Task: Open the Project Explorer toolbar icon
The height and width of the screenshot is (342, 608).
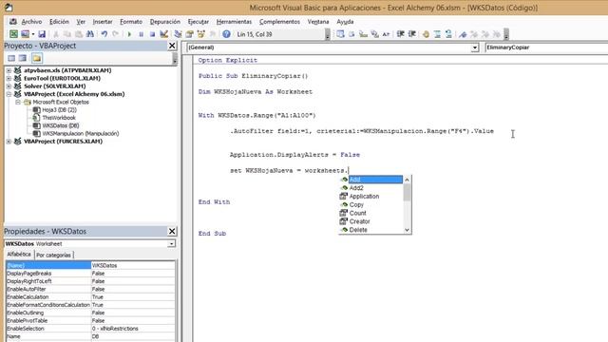Action: pyautogui.click(x=178, y=34)
